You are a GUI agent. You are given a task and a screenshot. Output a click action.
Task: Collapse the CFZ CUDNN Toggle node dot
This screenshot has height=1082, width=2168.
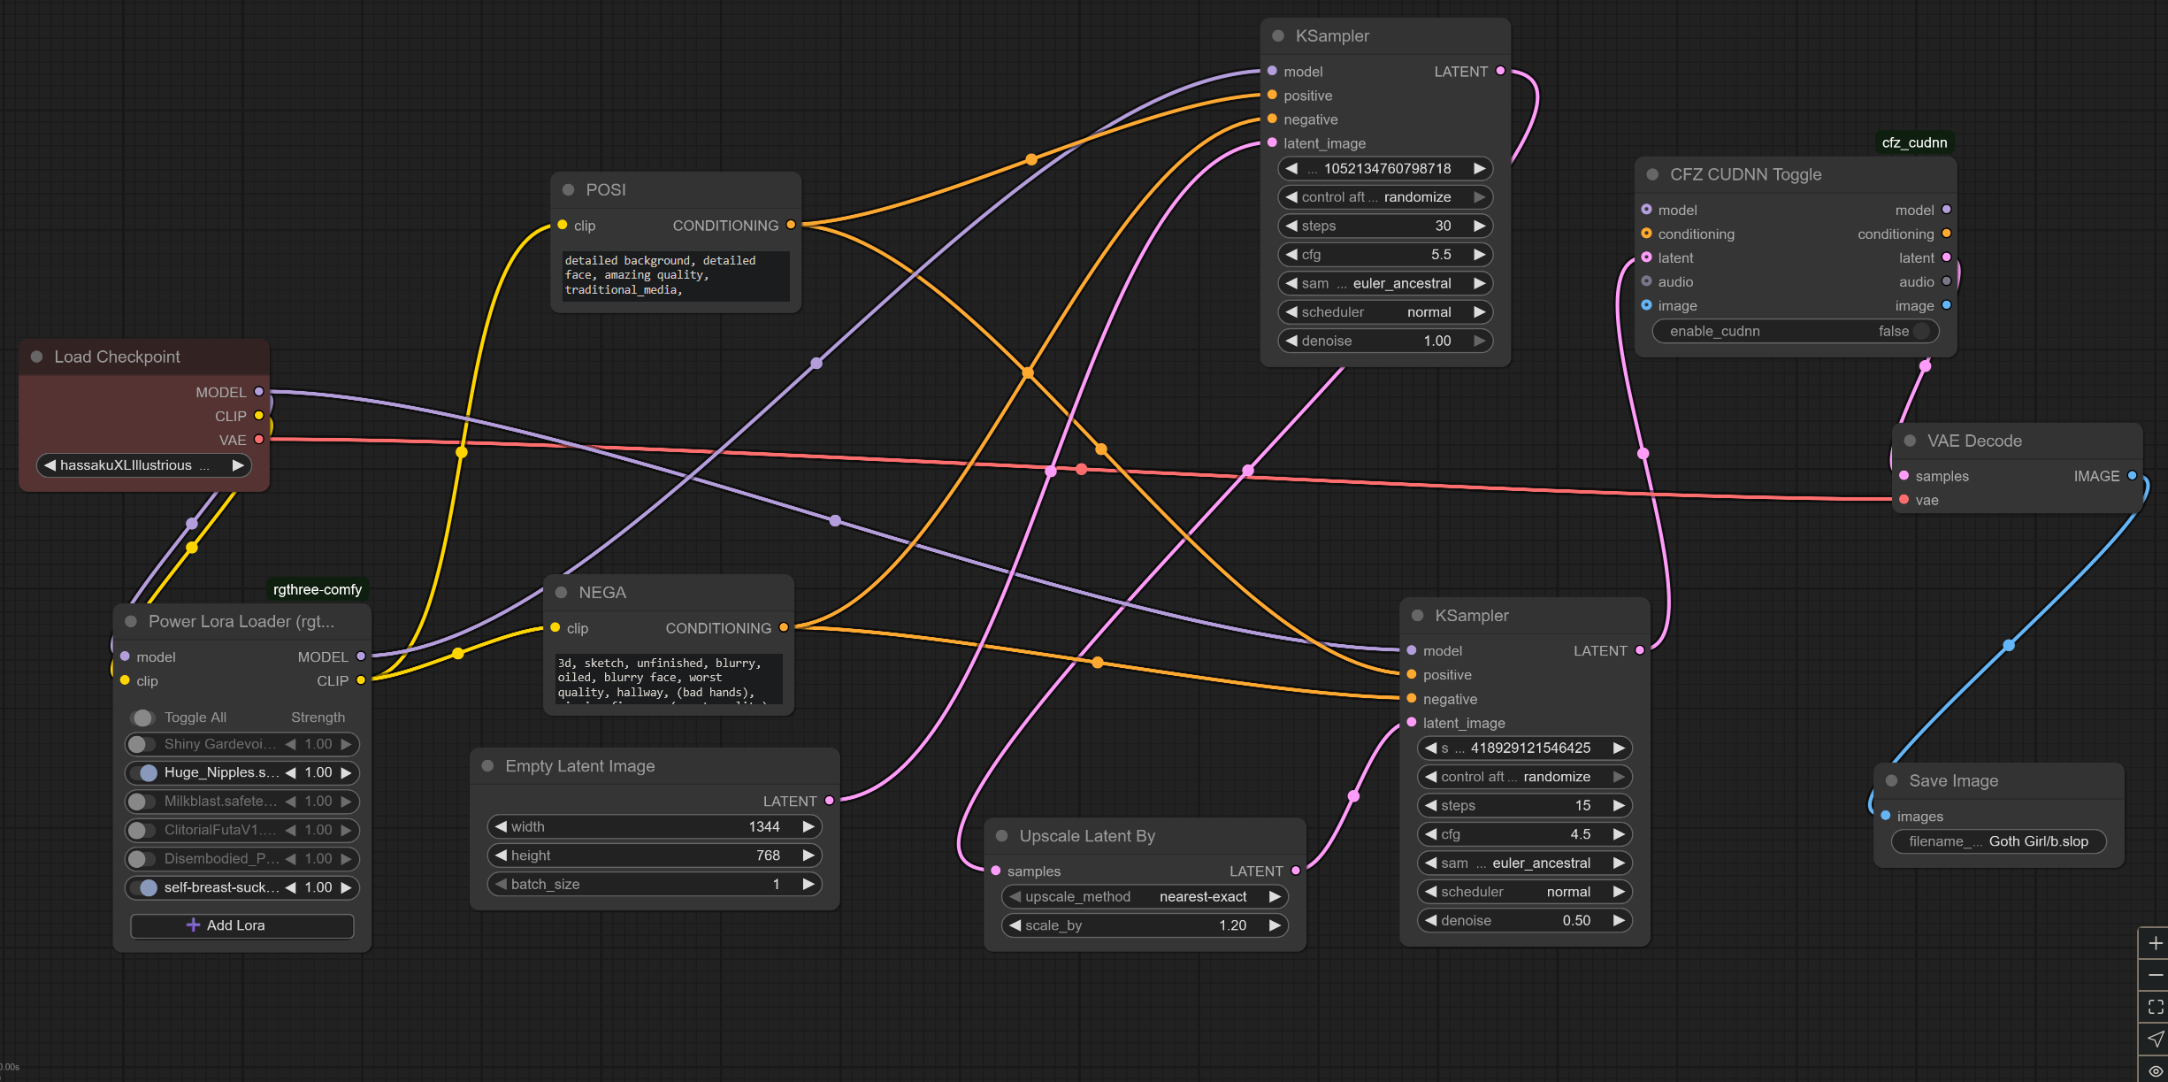[x=1652, y=174]
